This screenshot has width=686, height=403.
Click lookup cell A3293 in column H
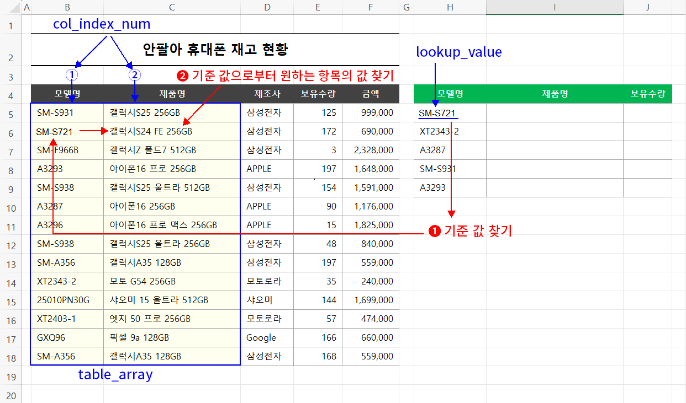point(450,188)
